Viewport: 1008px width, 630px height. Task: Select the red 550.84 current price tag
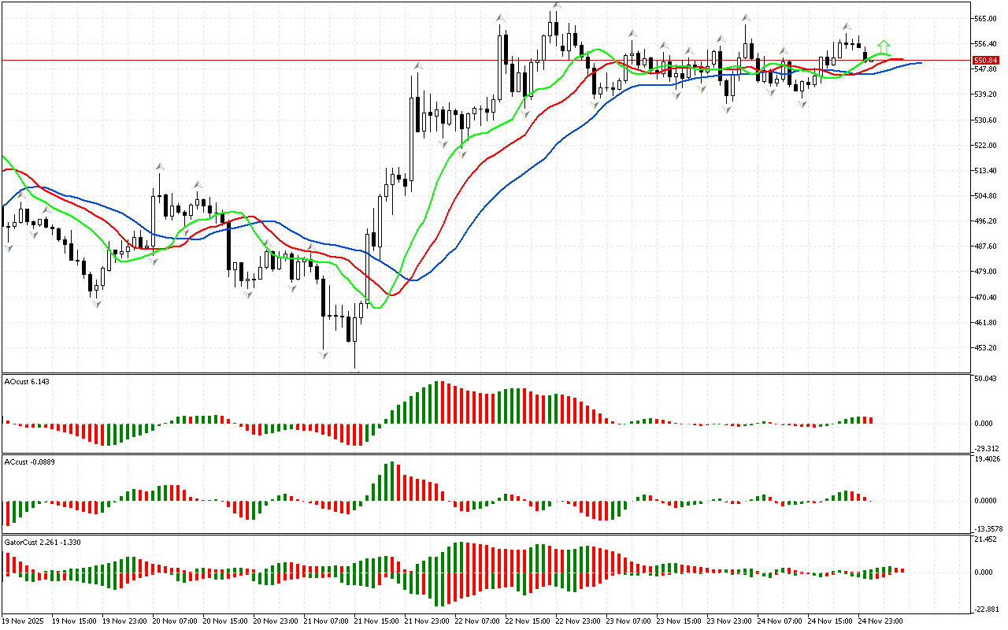pyautogui.click(x=984, y=60)
